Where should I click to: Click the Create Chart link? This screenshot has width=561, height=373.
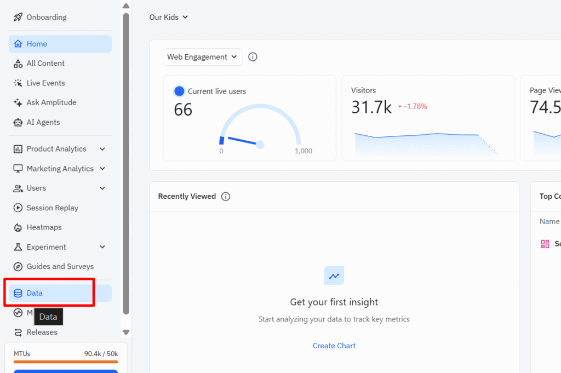334,346
